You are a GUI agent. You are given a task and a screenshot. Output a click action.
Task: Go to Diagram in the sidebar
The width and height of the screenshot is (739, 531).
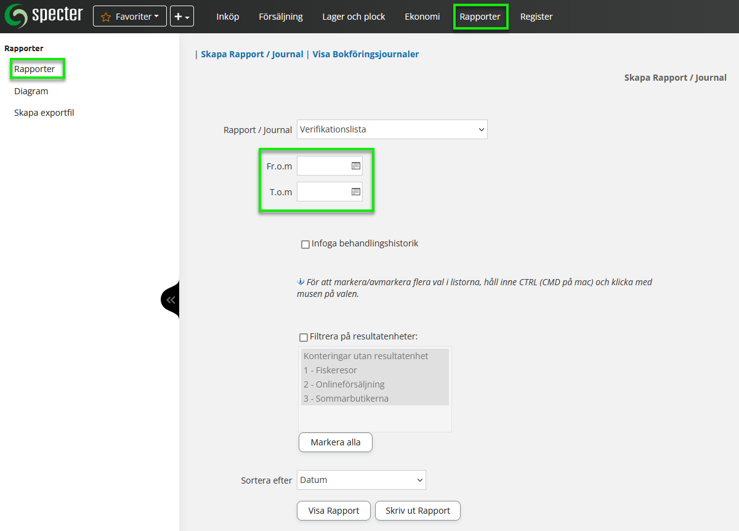tap(31, 91)
